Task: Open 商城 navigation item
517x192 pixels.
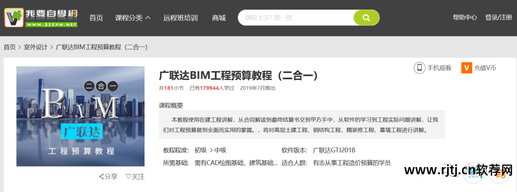Action: click(x=219, y=18)
